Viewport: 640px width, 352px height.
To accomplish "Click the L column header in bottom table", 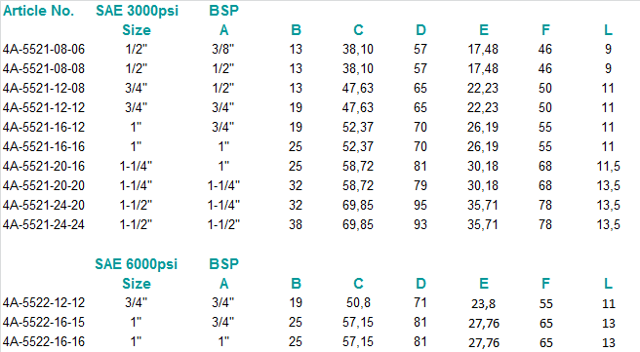I will pos(608,284).
